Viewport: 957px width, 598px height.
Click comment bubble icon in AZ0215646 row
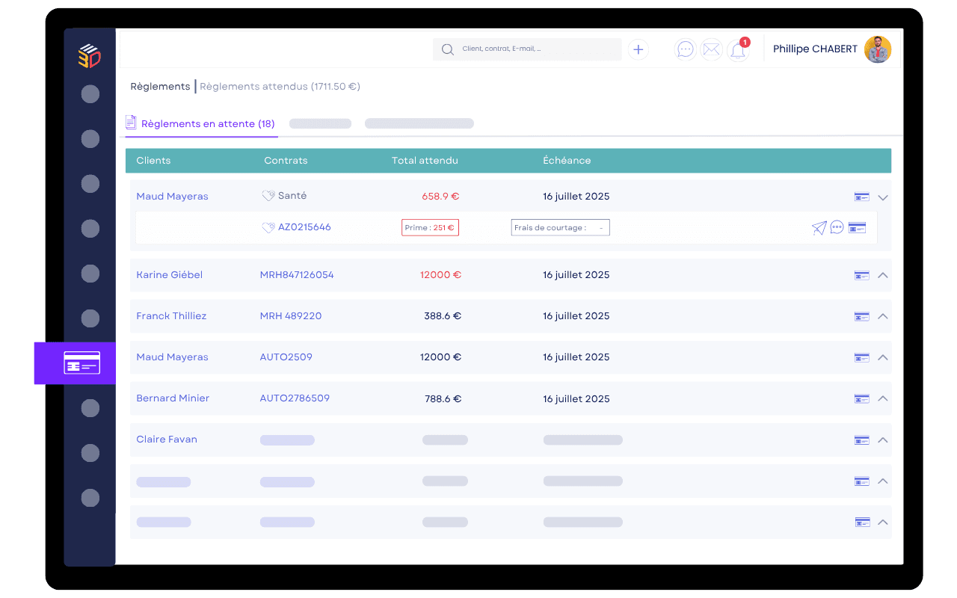837,227
